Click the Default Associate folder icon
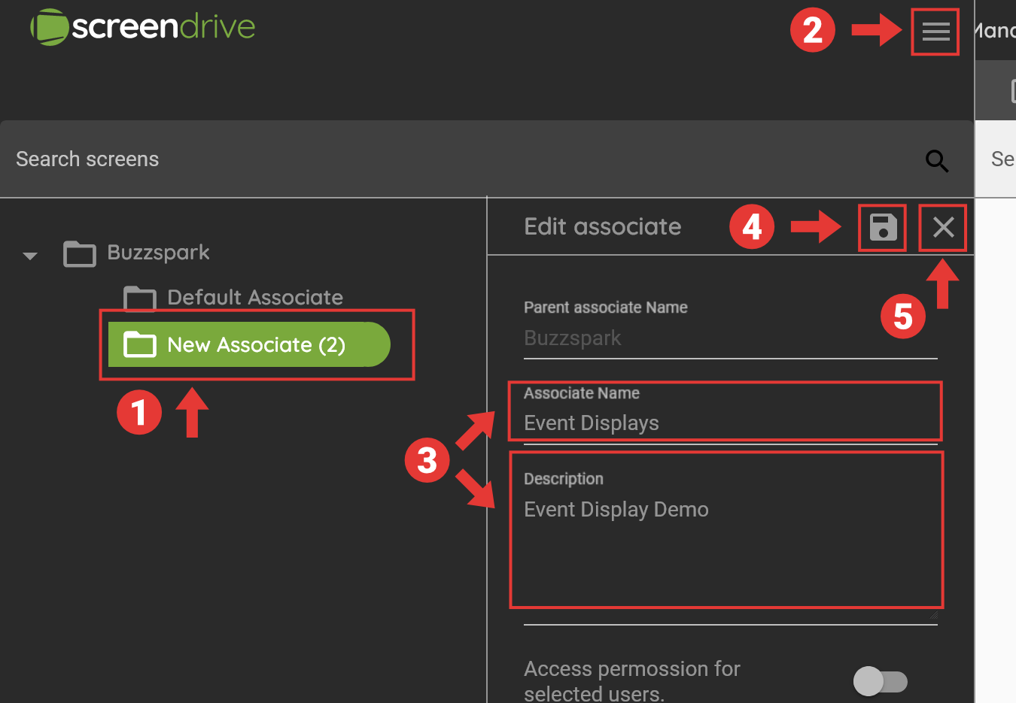Viewport: 1016px width, 703px height. 139,298
